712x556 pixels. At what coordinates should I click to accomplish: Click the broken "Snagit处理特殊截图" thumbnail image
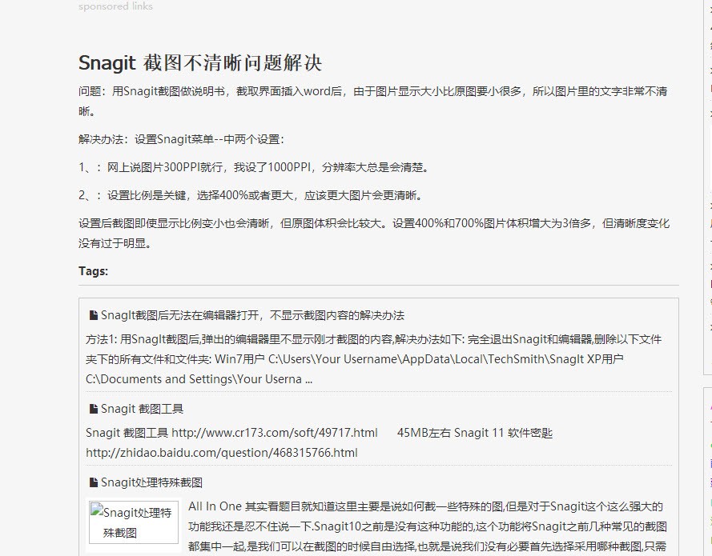132,522
